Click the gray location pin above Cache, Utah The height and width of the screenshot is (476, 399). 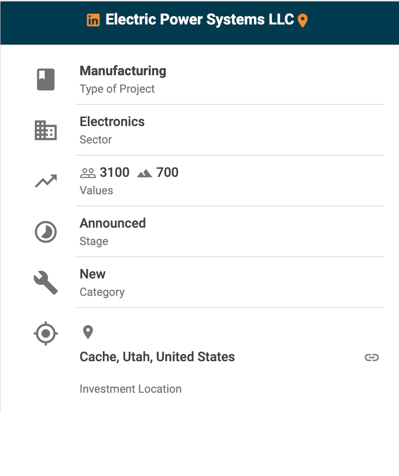(x=88, y=332)
